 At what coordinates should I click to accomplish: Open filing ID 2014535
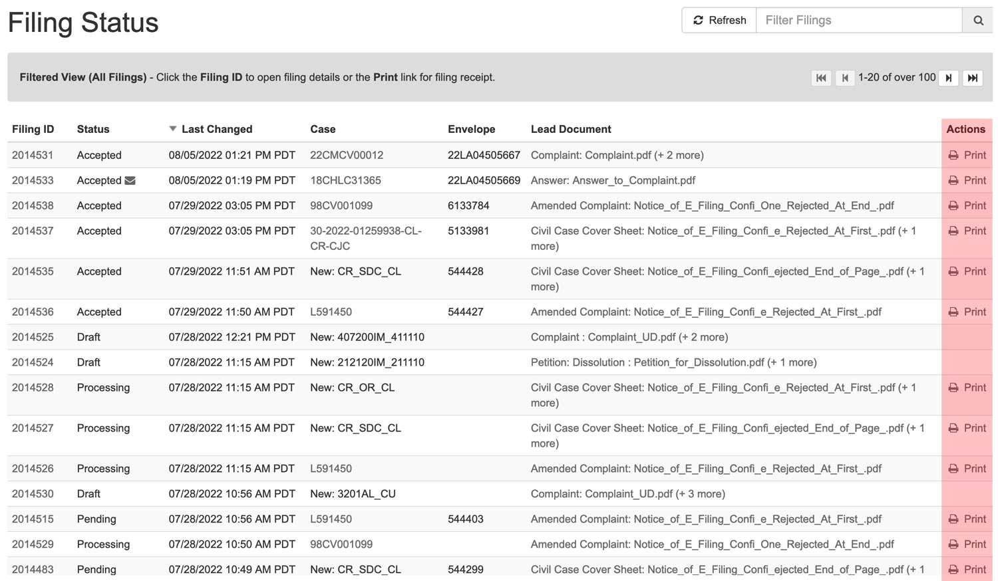[33, 271]
